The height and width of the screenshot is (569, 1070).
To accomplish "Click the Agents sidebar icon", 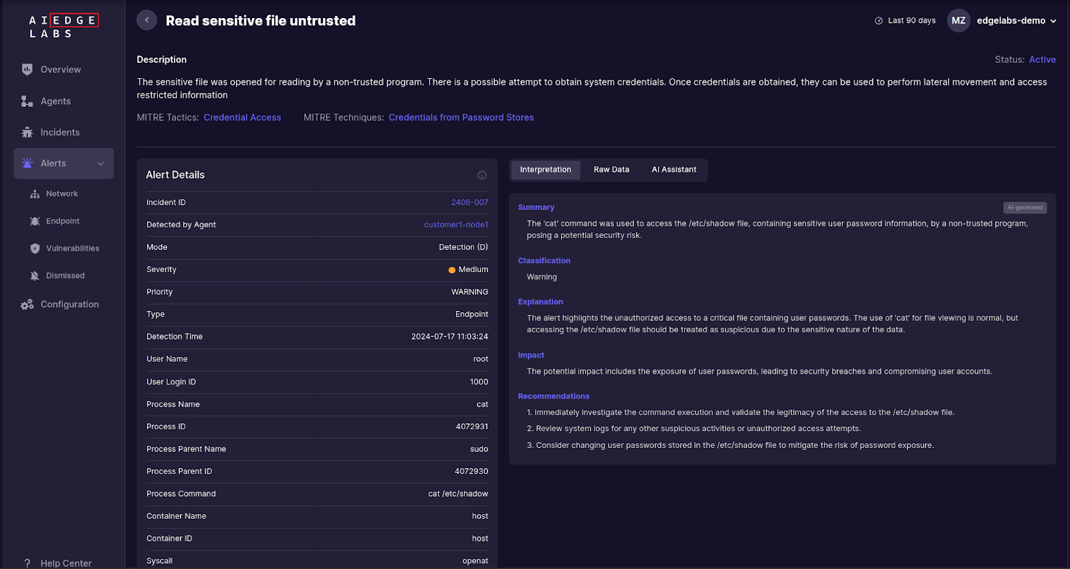I will pos(27,101).
